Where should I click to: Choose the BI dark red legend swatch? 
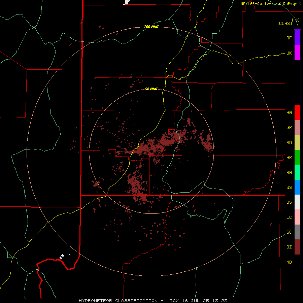pos(297,247)
